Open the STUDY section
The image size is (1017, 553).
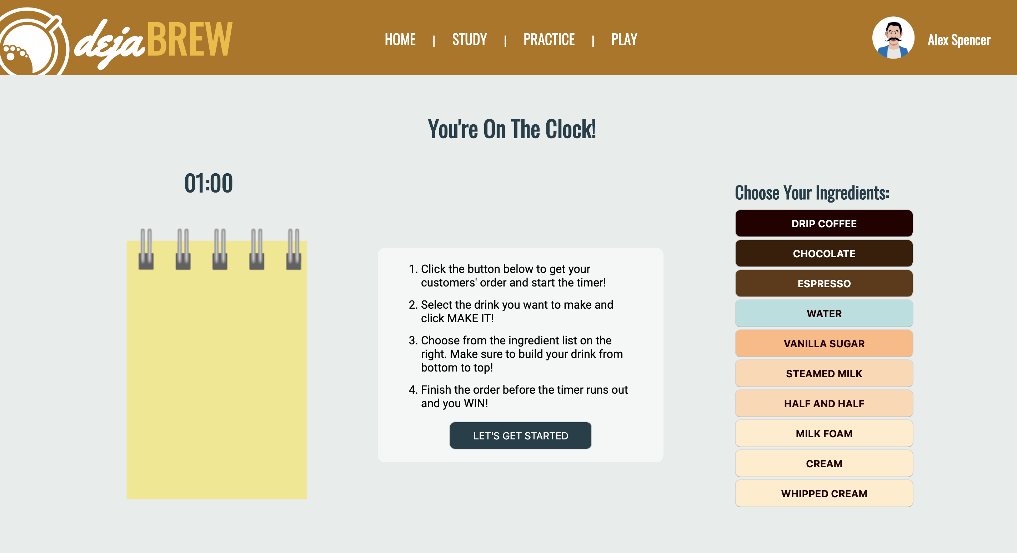click(x=470, y=39)
